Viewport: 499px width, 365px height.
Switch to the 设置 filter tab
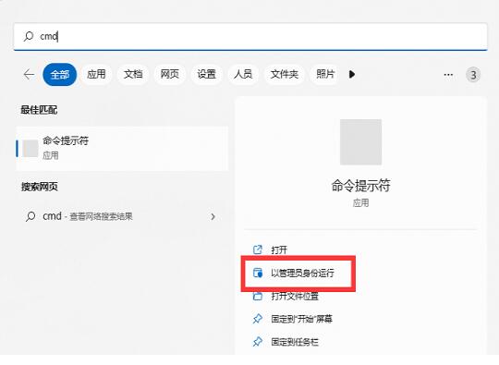206,75
